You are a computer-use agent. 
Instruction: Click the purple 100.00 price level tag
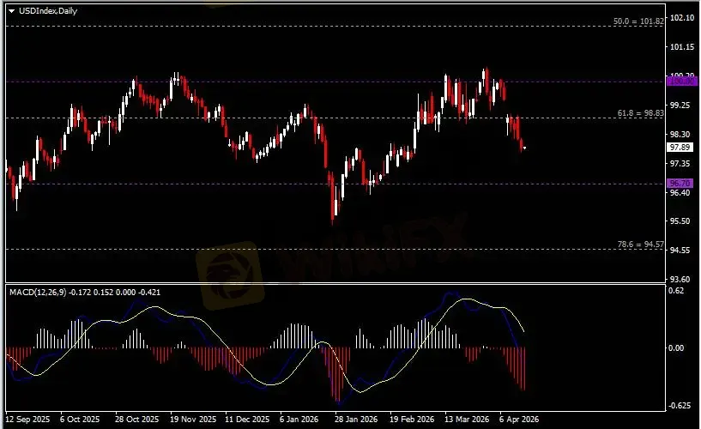[x=682, y=82]
